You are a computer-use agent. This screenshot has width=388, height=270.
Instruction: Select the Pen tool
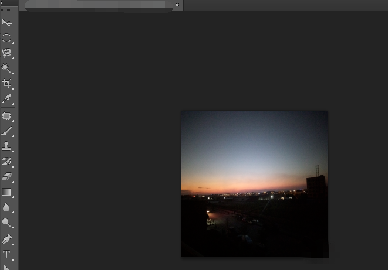tap(6, 240)
